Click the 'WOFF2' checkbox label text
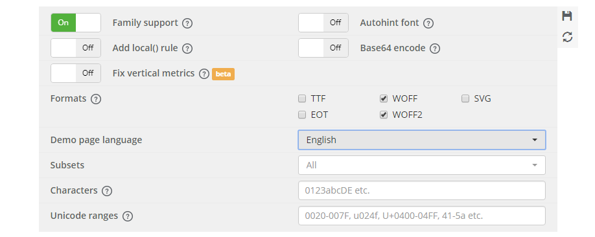Screen dimensions: 595x237 407,115
